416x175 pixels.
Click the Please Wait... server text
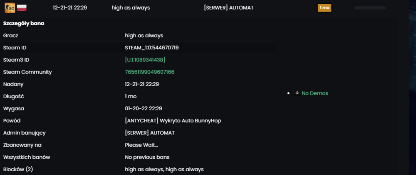[141, 145]
